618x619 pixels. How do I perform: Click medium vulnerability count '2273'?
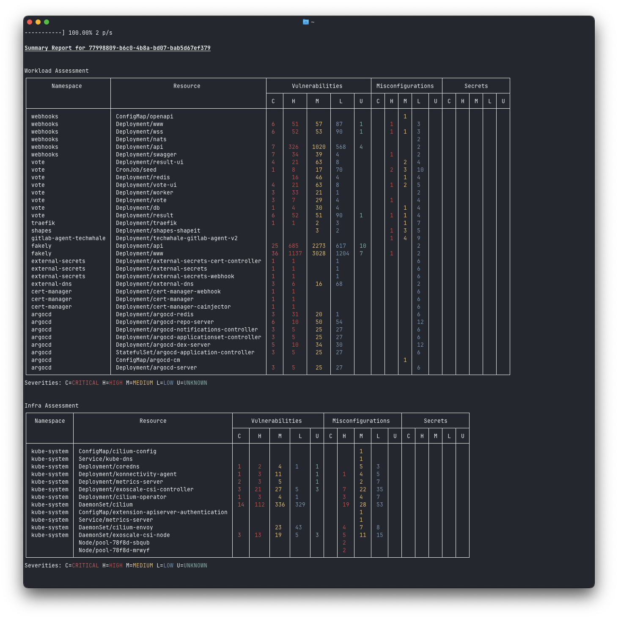(319, 246)
